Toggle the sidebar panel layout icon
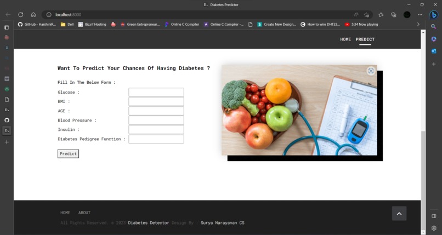Image resolution: width=442 pixels, height=235 pixels. 434,216
